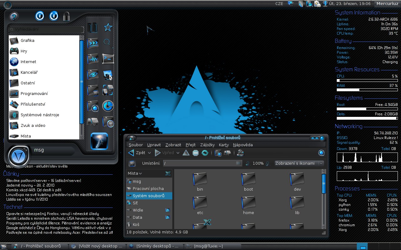Close the Místa side pane

tap(168, 173)
